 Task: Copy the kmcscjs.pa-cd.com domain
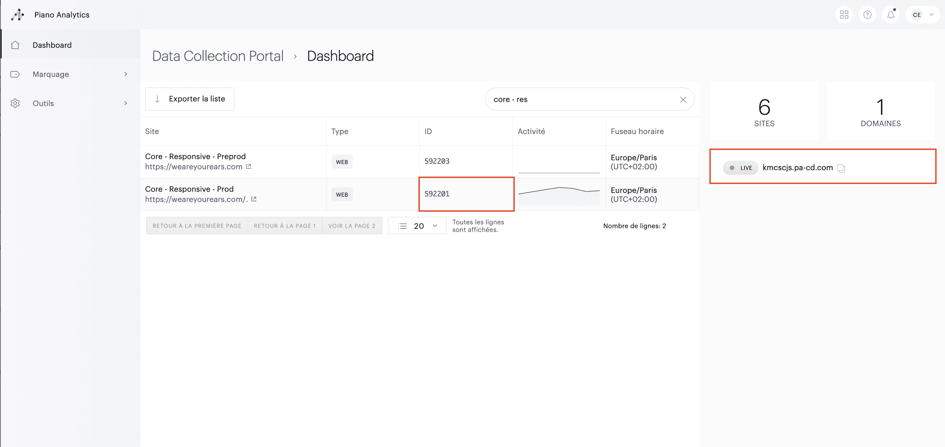click(841, 168)
